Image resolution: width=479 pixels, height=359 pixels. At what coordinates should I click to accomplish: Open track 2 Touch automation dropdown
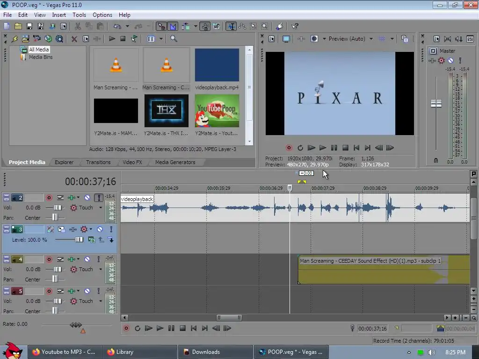[x=101, y=208]
